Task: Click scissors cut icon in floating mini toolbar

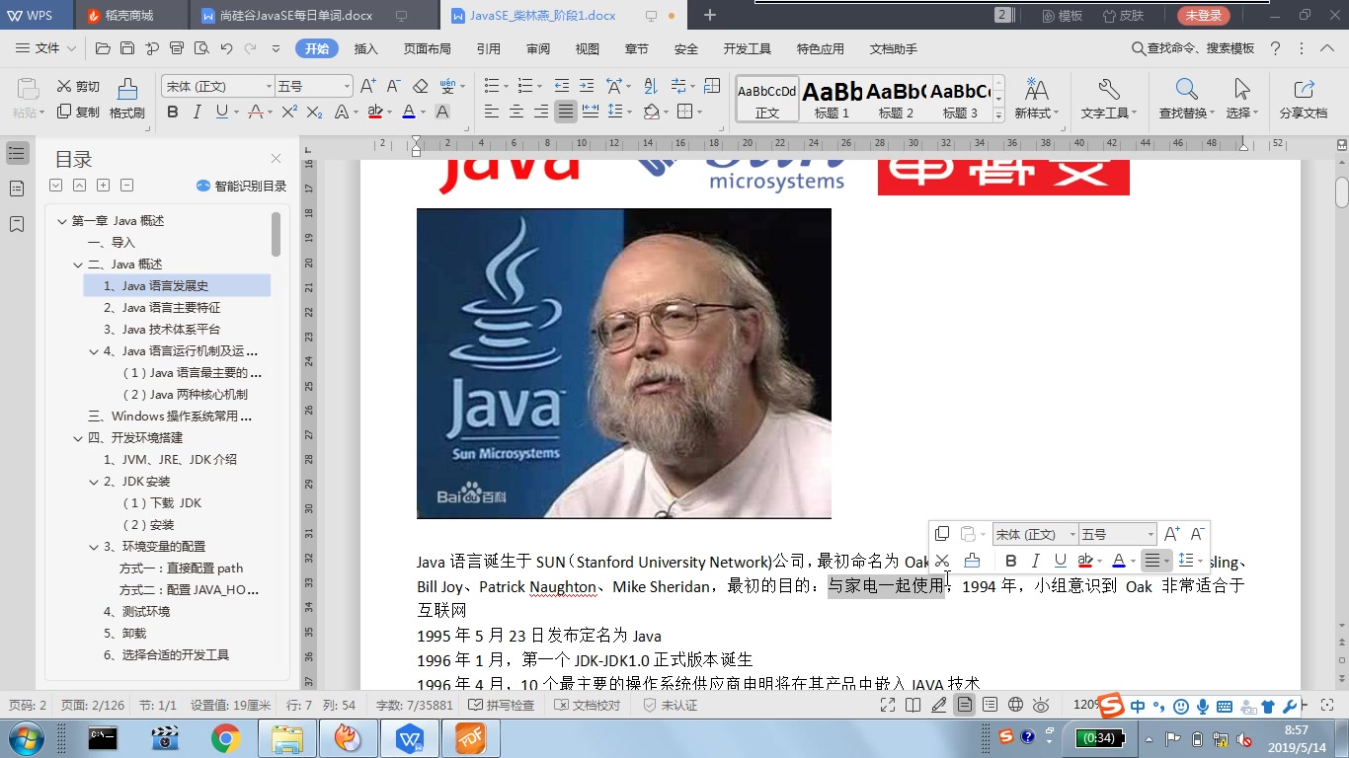Action: 942,561
